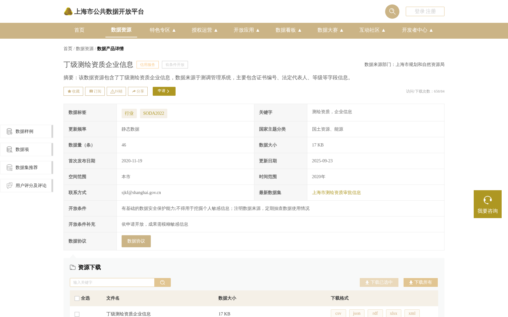Image resolution: width=508 pixels, height=317 pixels.
Task: Click the 信用服务 tag
Action: [148, 65]
